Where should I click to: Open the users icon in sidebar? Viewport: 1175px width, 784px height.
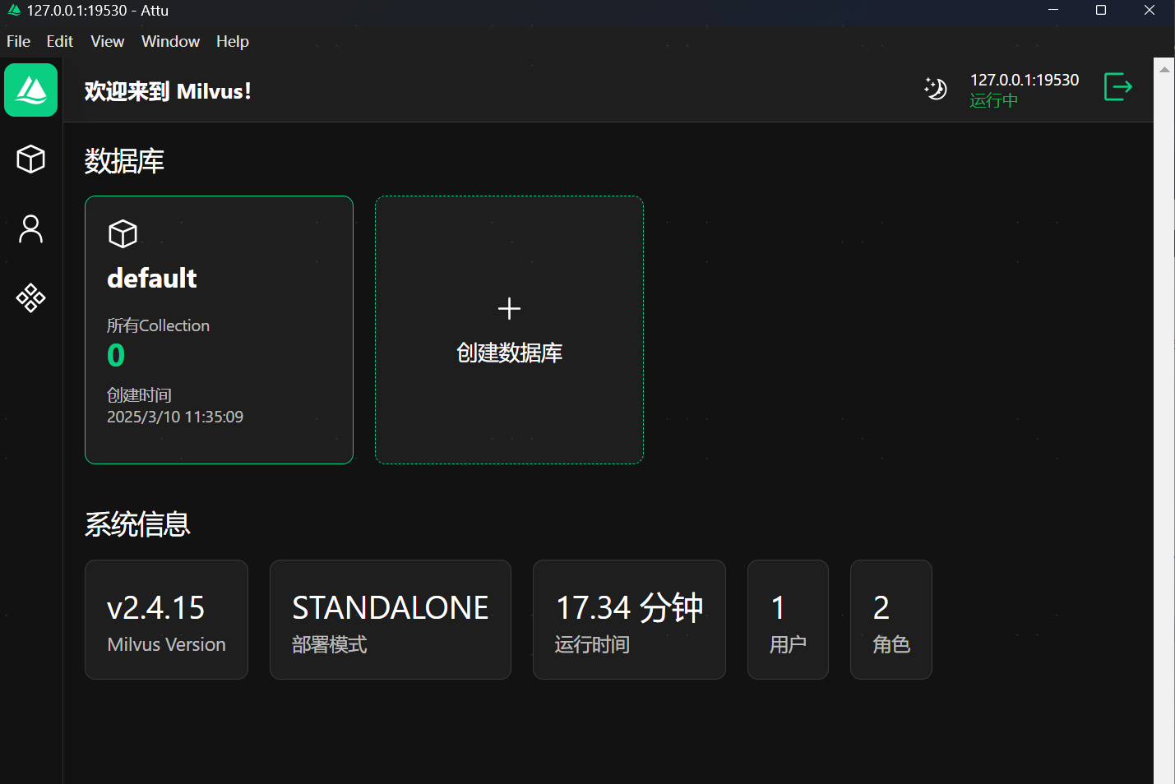pyautogui.click(x=30, y=228)
